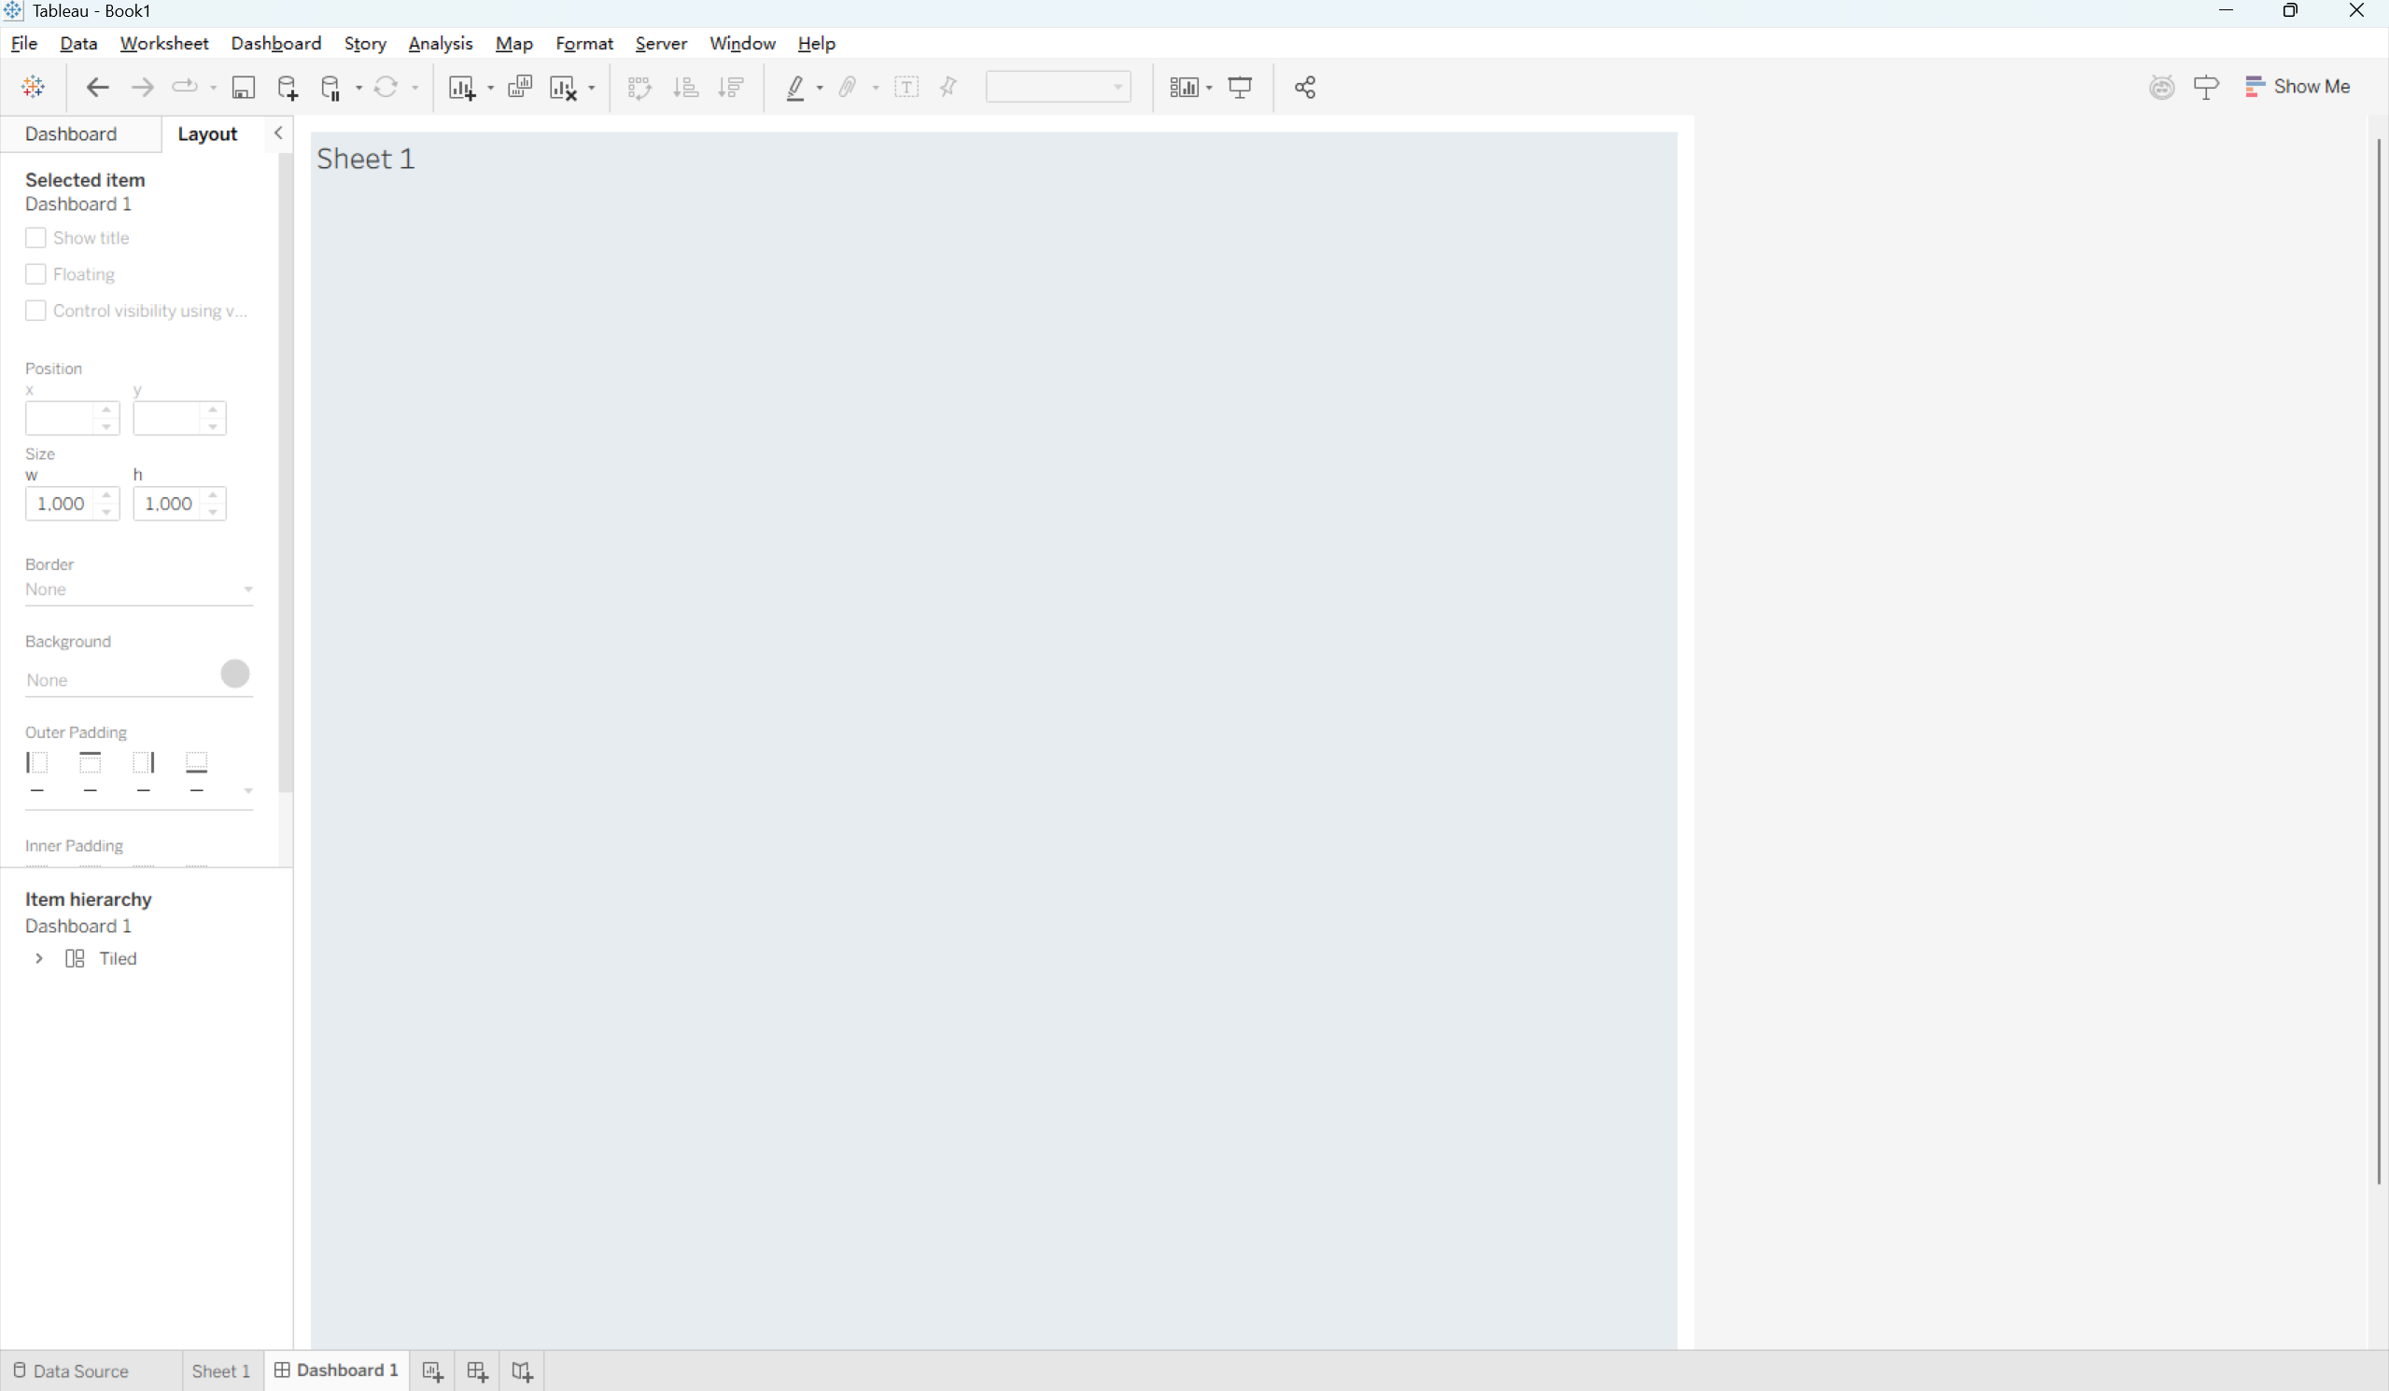
Task: Open the Dashboard menu
Action: click(x=276, y=44)
